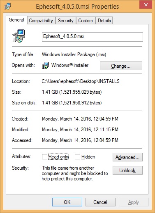Switch to the Compatibility tab
Viewport: 155px width, 213px height.
[x=41, y=21]
